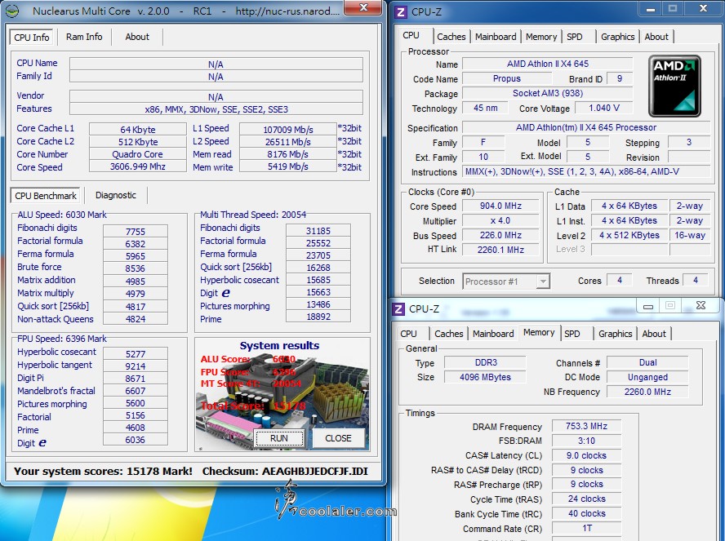Image resolution: width=725 pixels, height=541 pixels.
Task: Click the Hyperbolic tangent score 9214
Action: tap(136, 366)
